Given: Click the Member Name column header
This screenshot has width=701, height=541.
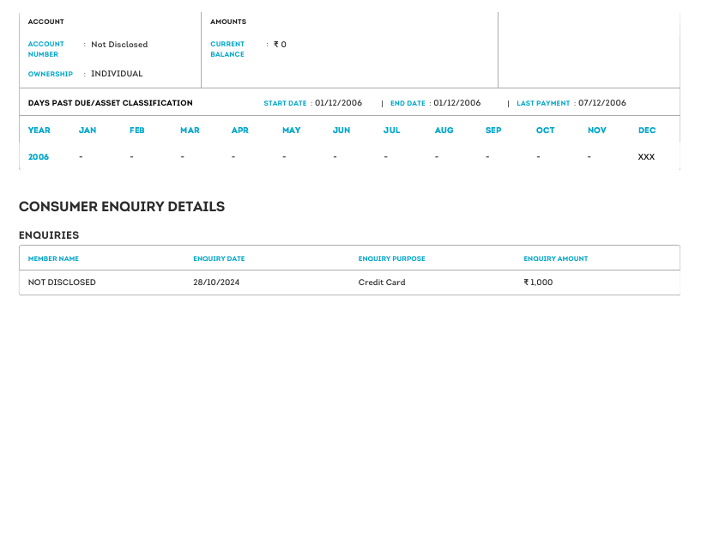Looking at the screenshot, I should point(53,258).
